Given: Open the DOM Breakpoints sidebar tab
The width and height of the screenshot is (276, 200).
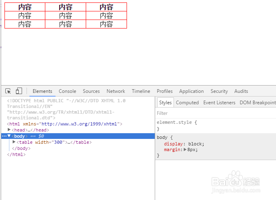Looking at the screenshot, I should click(258, 103).
